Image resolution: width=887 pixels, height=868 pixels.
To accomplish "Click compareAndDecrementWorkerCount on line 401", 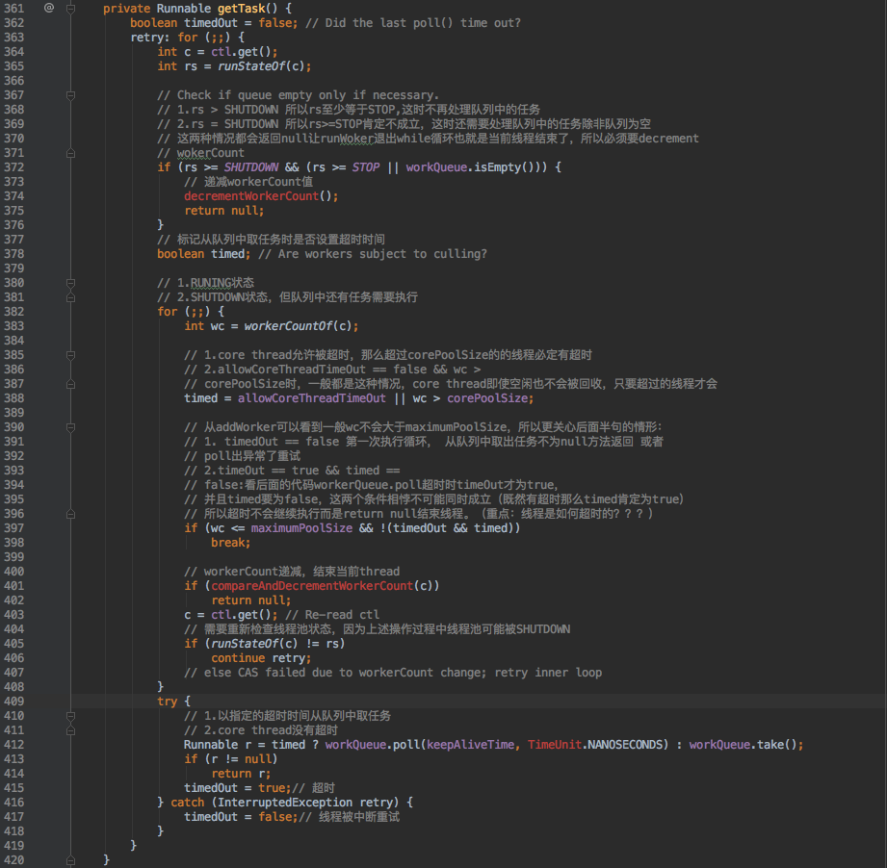I will coord(312,586).
